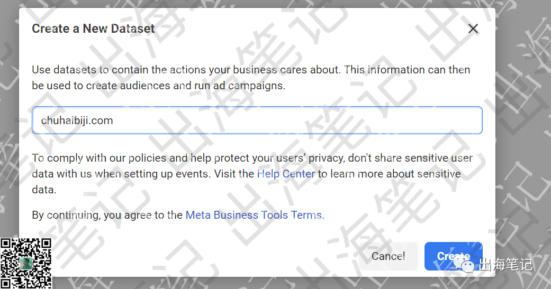Open the Meta Business Tools Terms link
551x289 pixels.
tap(254, 215)
